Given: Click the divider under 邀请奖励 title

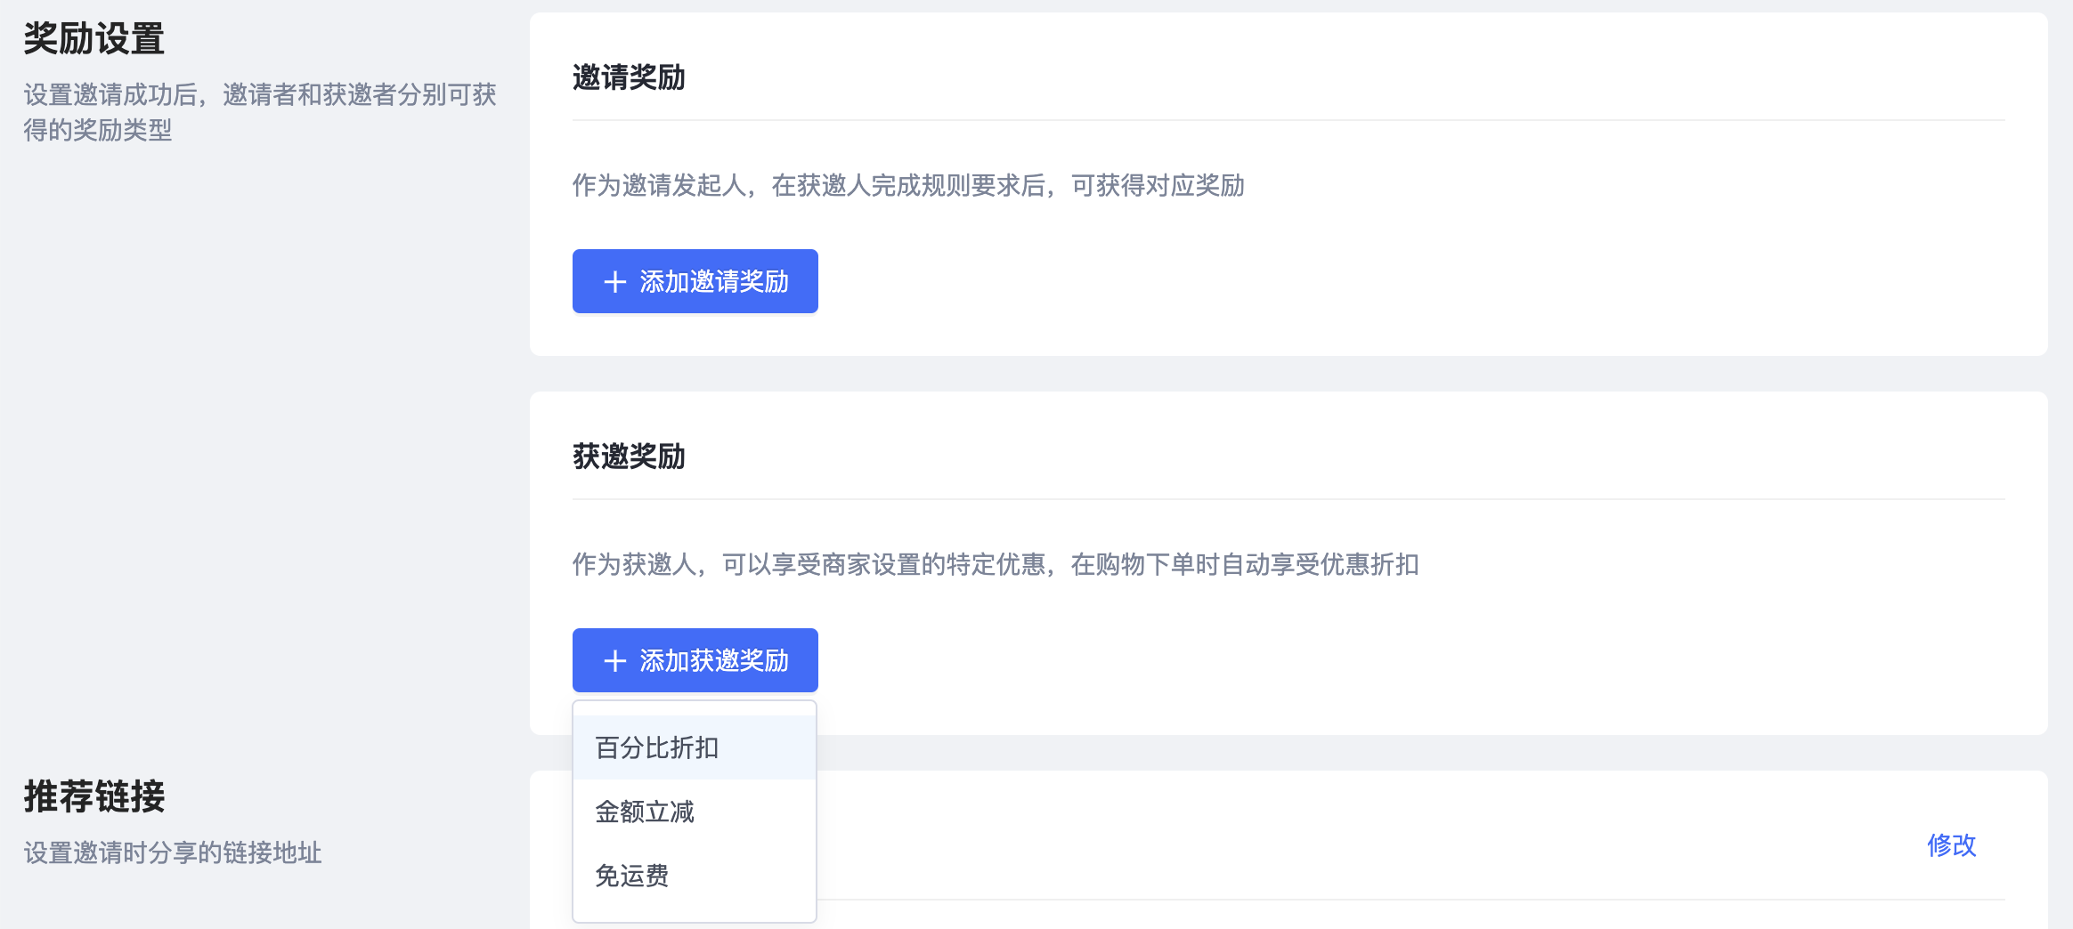Looking at the screenshot, I should click(x=1289, y=120).
